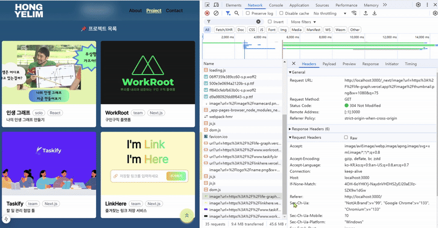The width and height of the screenshot is (438, 228).
Task: Click the HONG YELIM logo
Action: 29,11
